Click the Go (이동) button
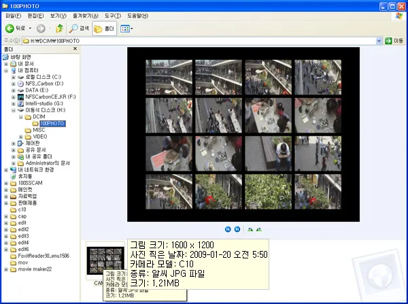Screen dimensions: 408x304 (394, 41)
